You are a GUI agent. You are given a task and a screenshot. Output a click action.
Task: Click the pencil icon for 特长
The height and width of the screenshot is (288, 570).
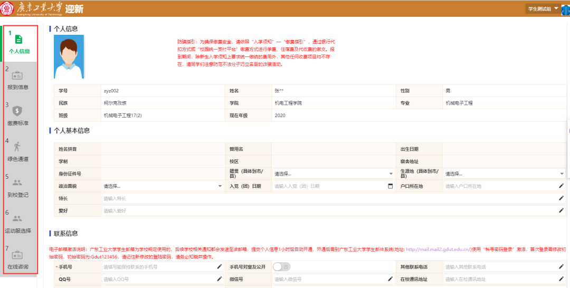point(561,198)
